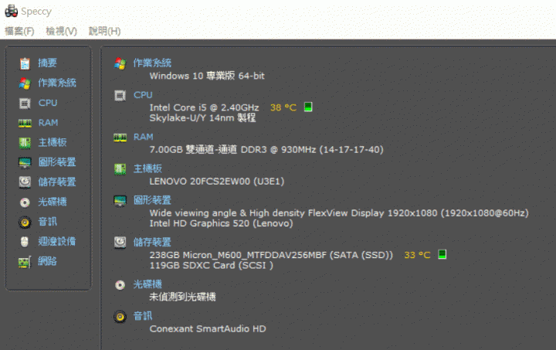Click the FlexView Display 1920x1080 line
The height and width of the screenshot is (350, 556).
(339, 213)
